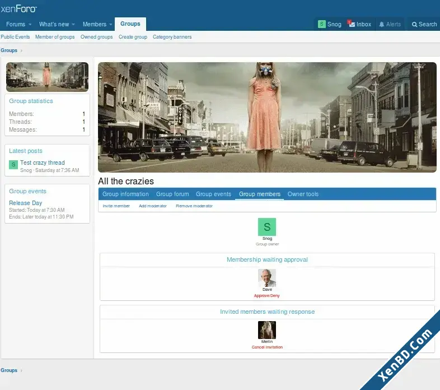Viewport: 440px width, 390px height.
Task: Expand the Members dropdown arrow
Action: click(111, 25)
